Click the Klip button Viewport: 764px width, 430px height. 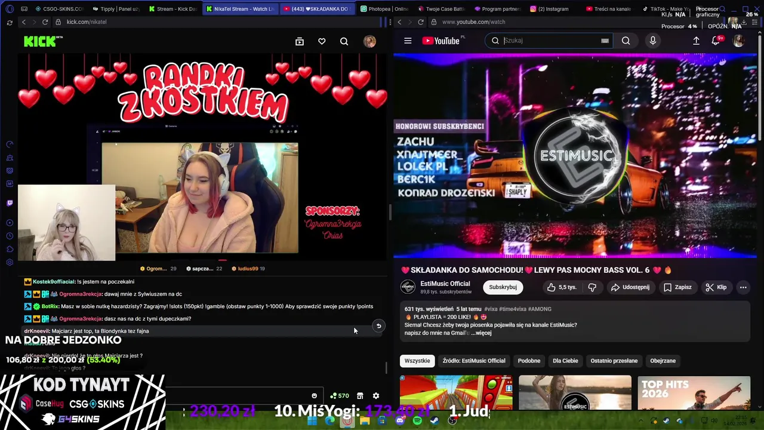(716, 287)
